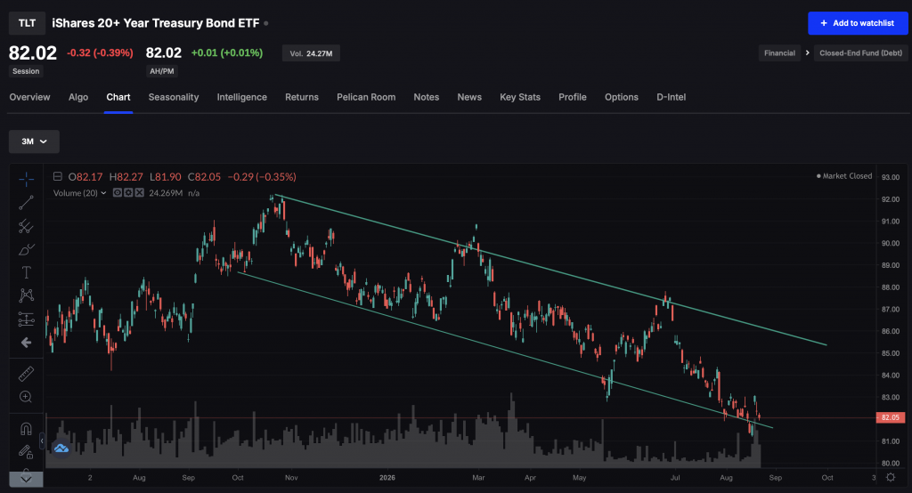
Task: Toggle Volume indicator visibility eye icon
Action: tap(118, 192)
